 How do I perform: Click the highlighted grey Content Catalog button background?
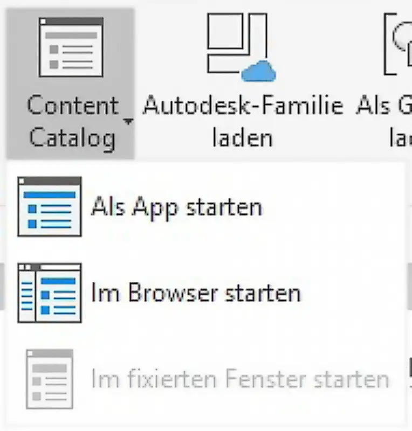point(71,84)
